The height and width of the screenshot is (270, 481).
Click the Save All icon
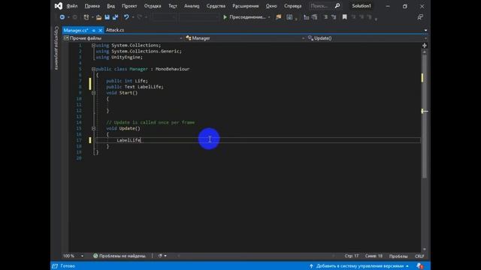pyautogui.click(x=115, y=17)
